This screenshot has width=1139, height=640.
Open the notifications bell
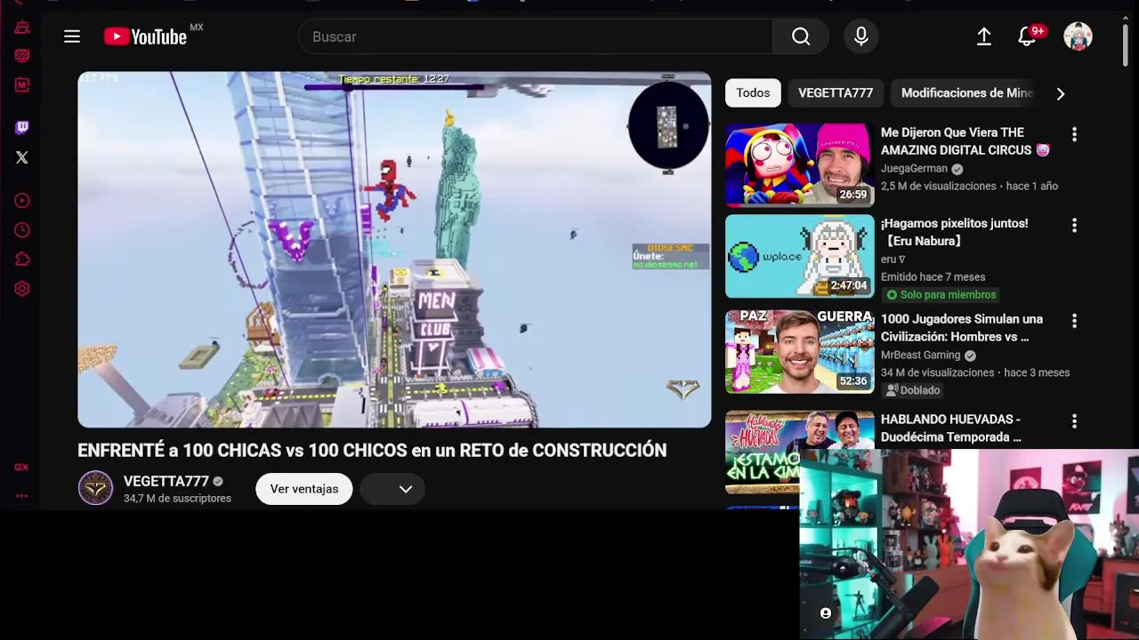[1027, 36]
